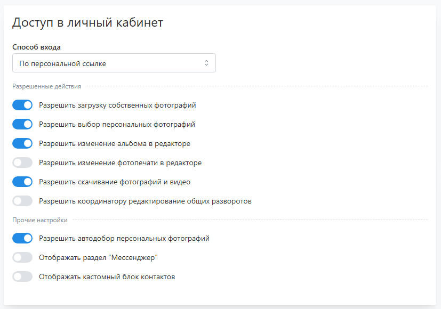The width and height of the screenshot is (441, 309).
Task: Switch on "Отображать кастомный блок контактов" toggle
Action: click(22, 277)
